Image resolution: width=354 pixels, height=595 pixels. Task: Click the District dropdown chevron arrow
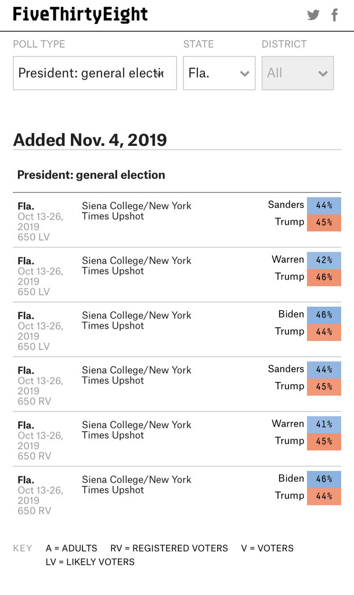pyautogui.click(x=323, y=74)
